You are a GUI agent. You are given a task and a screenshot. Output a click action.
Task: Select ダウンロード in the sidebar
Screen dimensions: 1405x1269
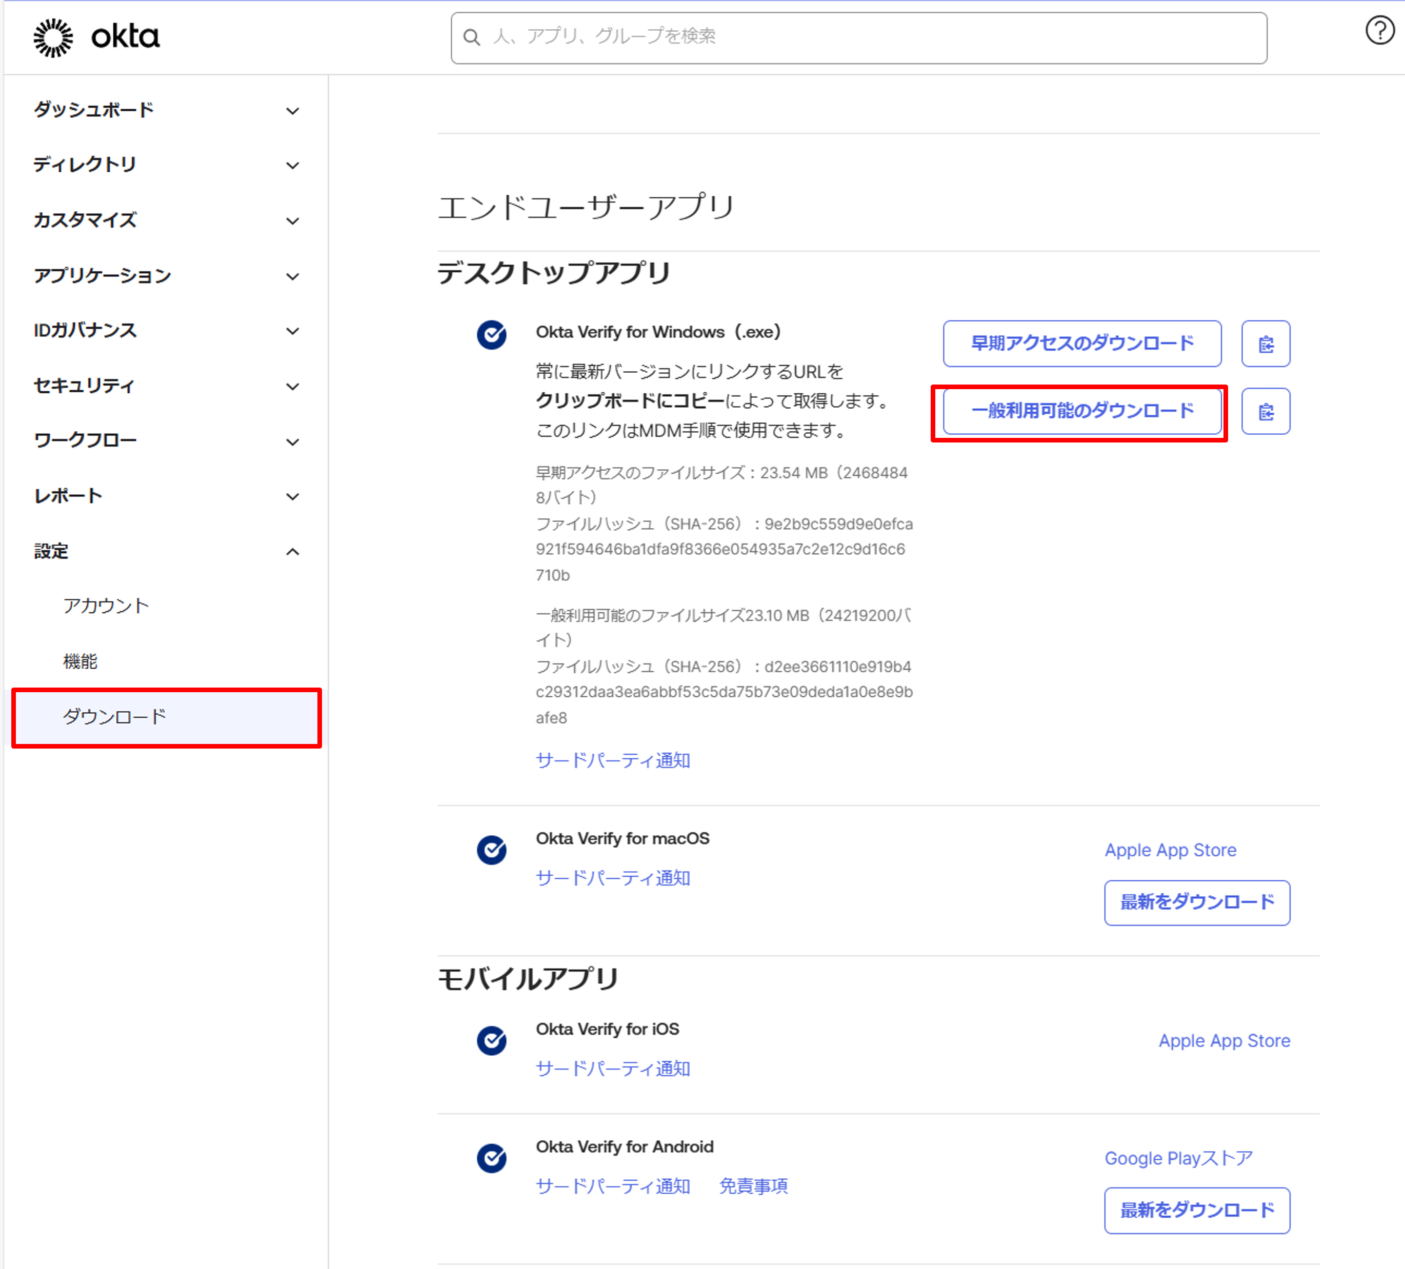167,717
